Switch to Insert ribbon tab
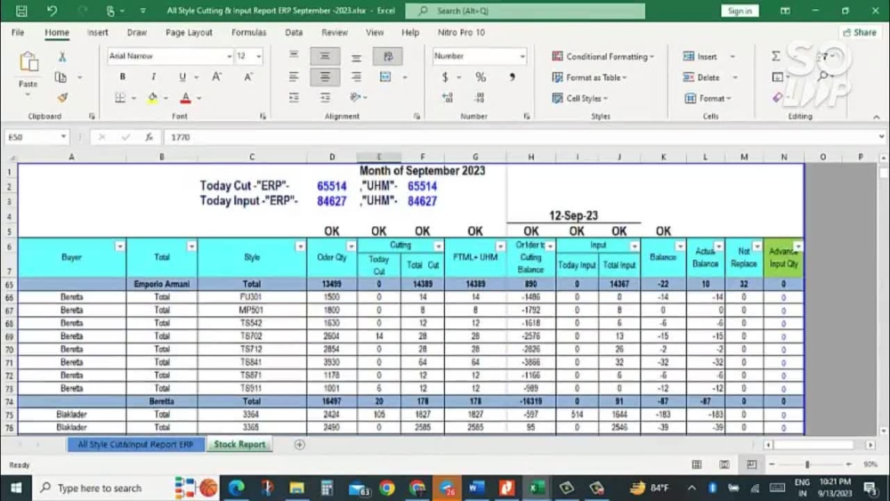Viewport: 890px width, 501px height. [x=98, y=32]
